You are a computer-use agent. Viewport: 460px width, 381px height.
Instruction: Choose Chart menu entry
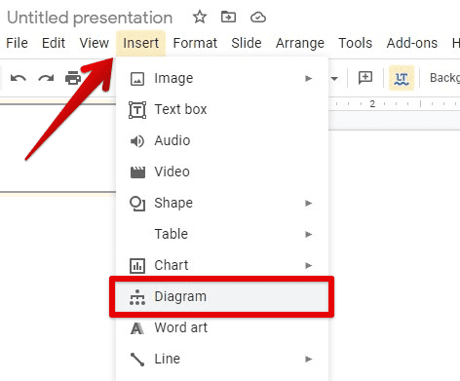[222, 265]
